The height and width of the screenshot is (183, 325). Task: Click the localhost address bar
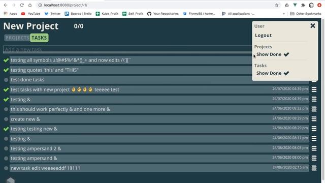tap(155, 5)
